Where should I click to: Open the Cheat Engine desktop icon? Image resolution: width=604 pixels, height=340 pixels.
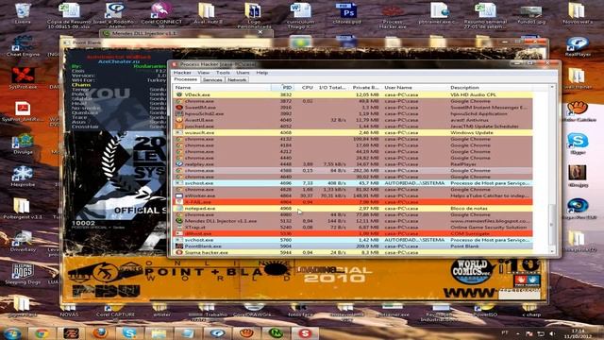coord(23,46)
